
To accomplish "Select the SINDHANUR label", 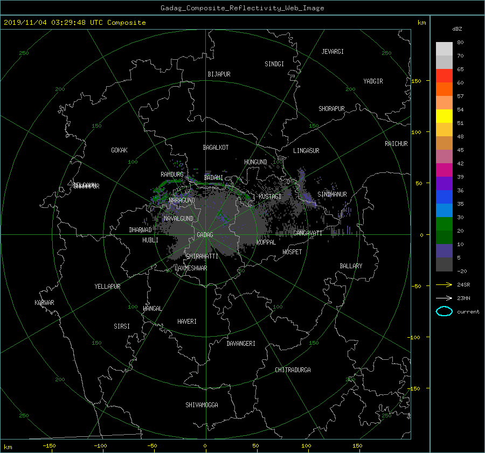I will (x=332, y=194).
